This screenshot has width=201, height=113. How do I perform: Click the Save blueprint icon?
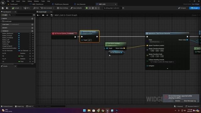click(x=3, y=8)
